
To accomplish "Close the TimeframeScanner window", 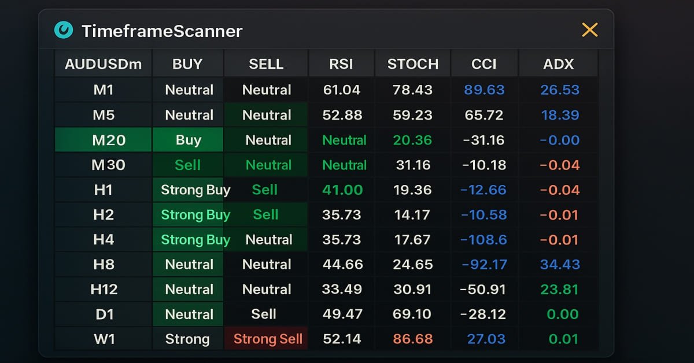I will coord(589,29).
